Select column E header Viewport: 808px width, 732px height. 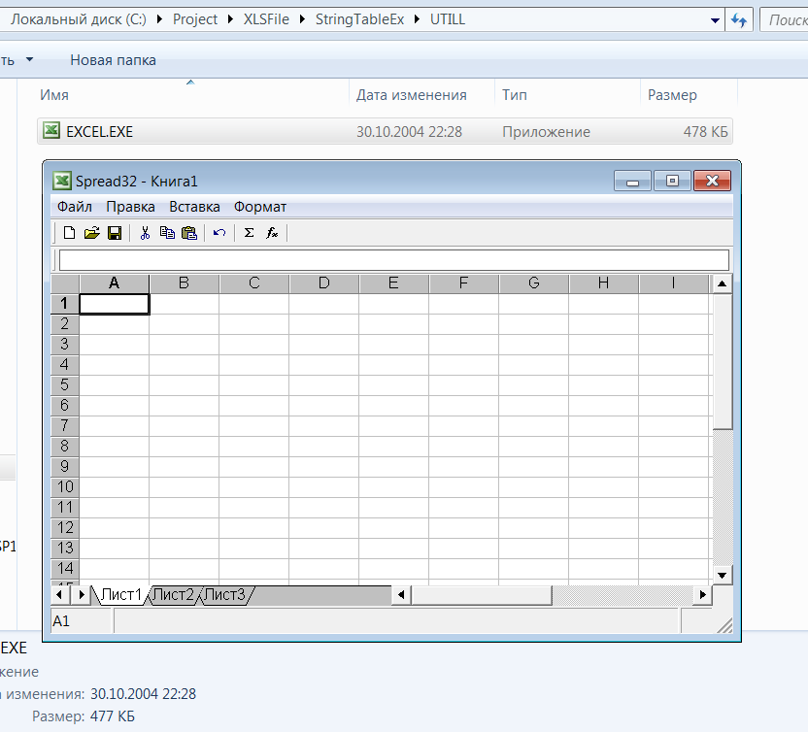point(393,283)
